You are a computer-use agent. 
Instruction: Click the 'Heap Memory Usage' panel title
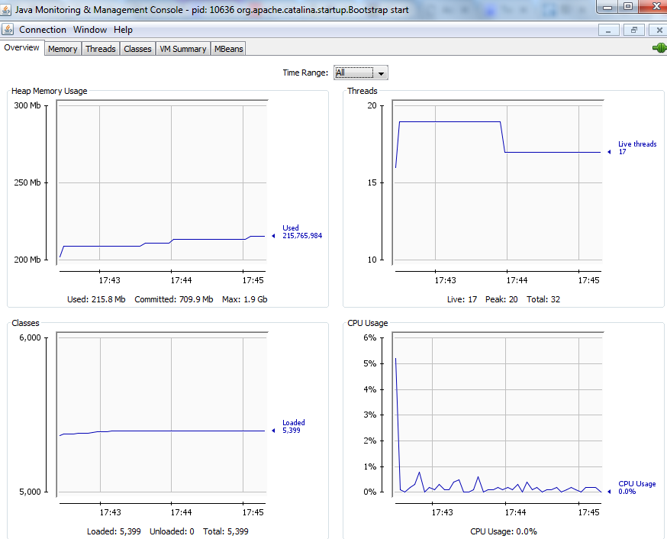click(50, 91)
